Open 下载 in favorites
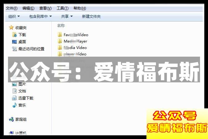208x139 pixels. [22, 35]
